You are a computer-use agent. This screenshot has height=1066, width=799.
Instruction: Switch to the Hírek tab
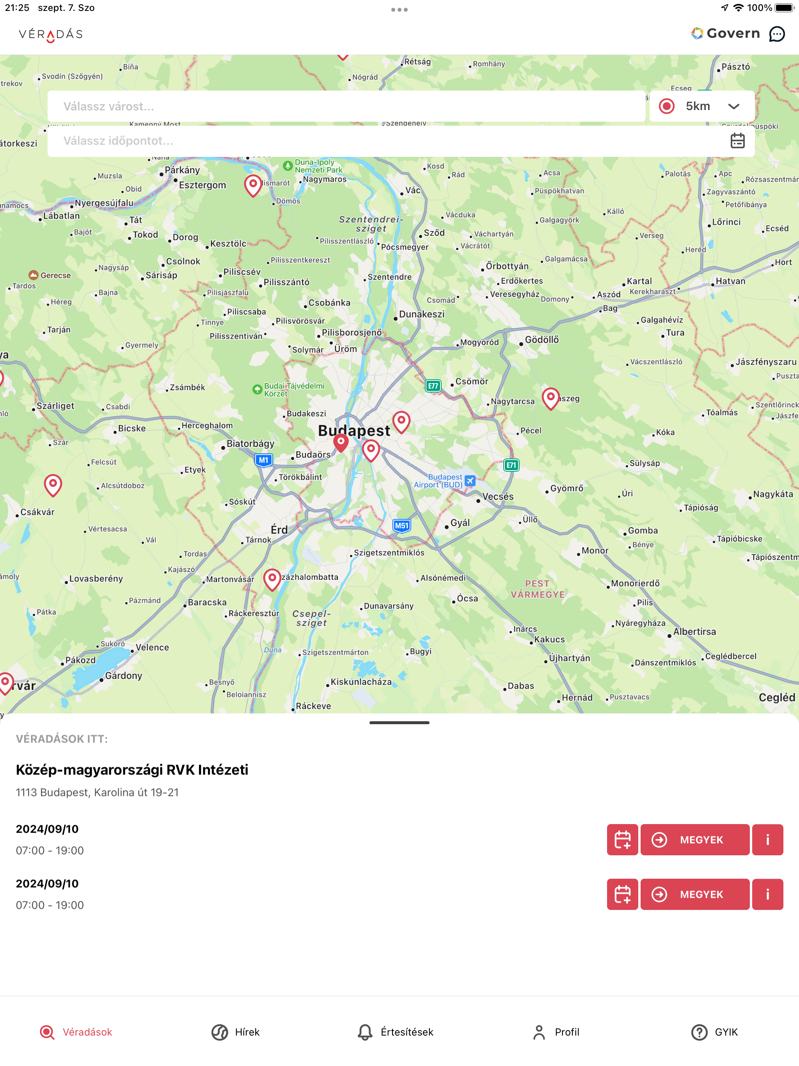coord(236,1032)
